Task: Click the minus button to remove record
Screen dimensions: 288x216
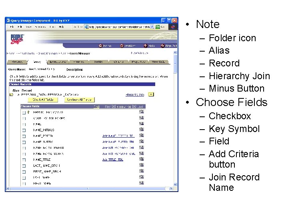Action: point(151,94)
